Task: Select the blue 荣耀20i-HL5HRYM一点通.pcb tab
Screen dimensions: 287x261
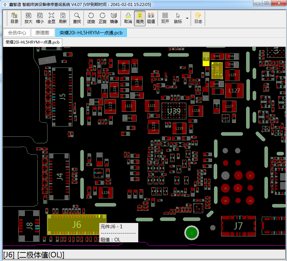Action: point(91,33)
